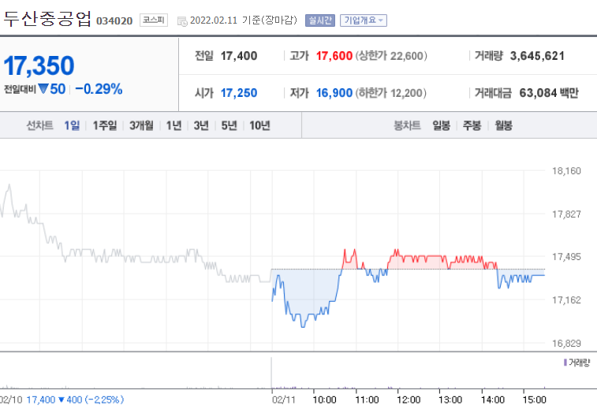Open the 주봉 candlestick chart
Screen dimensions: 597x420
point(472,125)
